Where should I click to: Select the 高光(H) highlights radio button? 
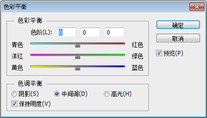click(x=106, y=94)
